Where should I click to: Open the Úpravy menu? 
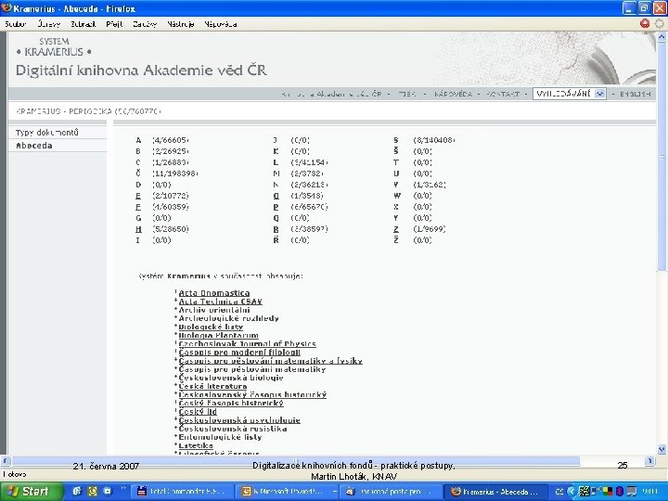48,24
